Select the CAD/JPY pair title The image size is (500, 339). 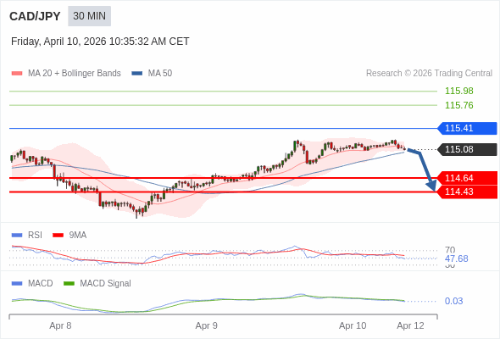tap(35, 16)
